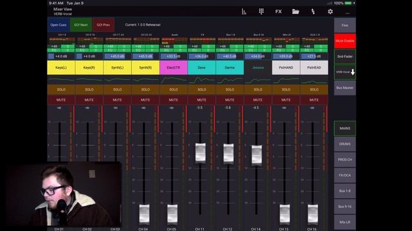Open the Cues list
This screenshot has width=412, height=231.
[59, 25]
